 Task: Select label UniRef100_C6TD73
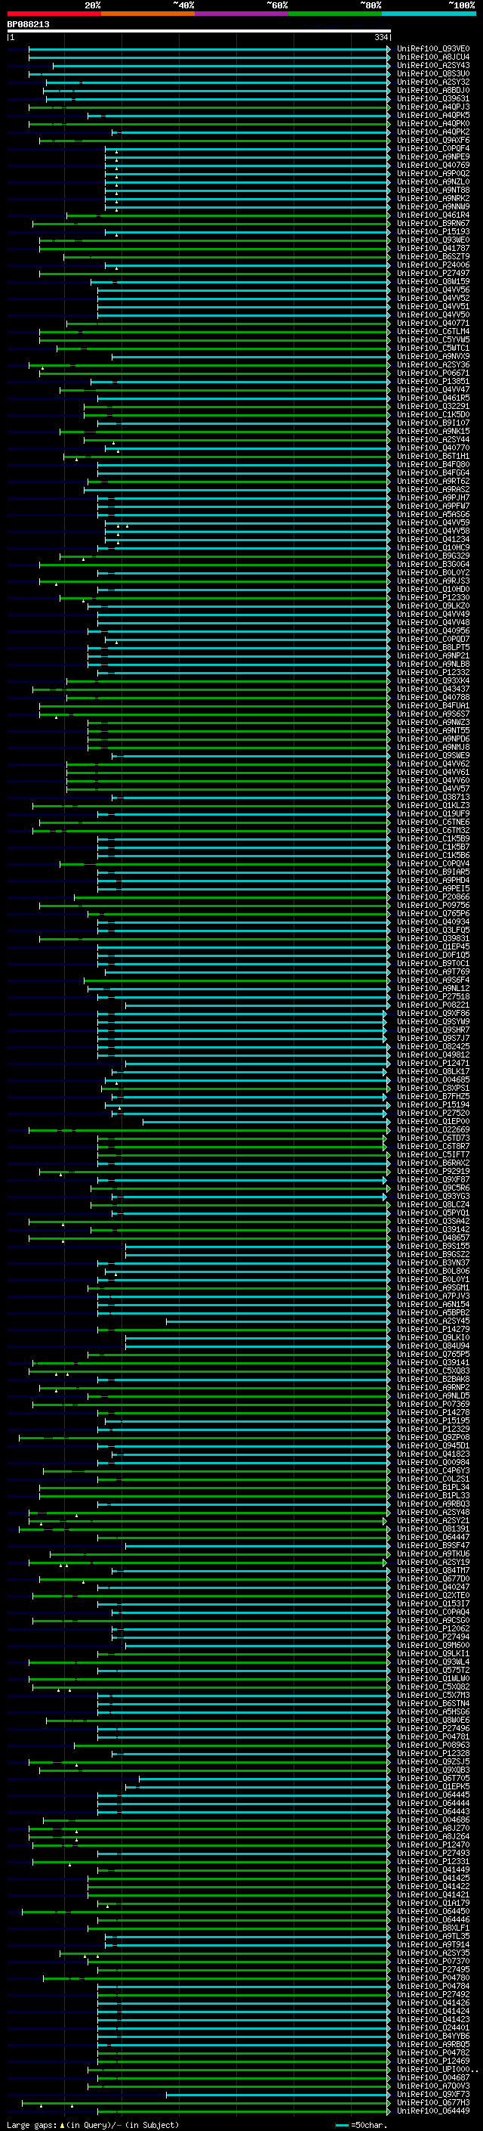coord(432,1138)
